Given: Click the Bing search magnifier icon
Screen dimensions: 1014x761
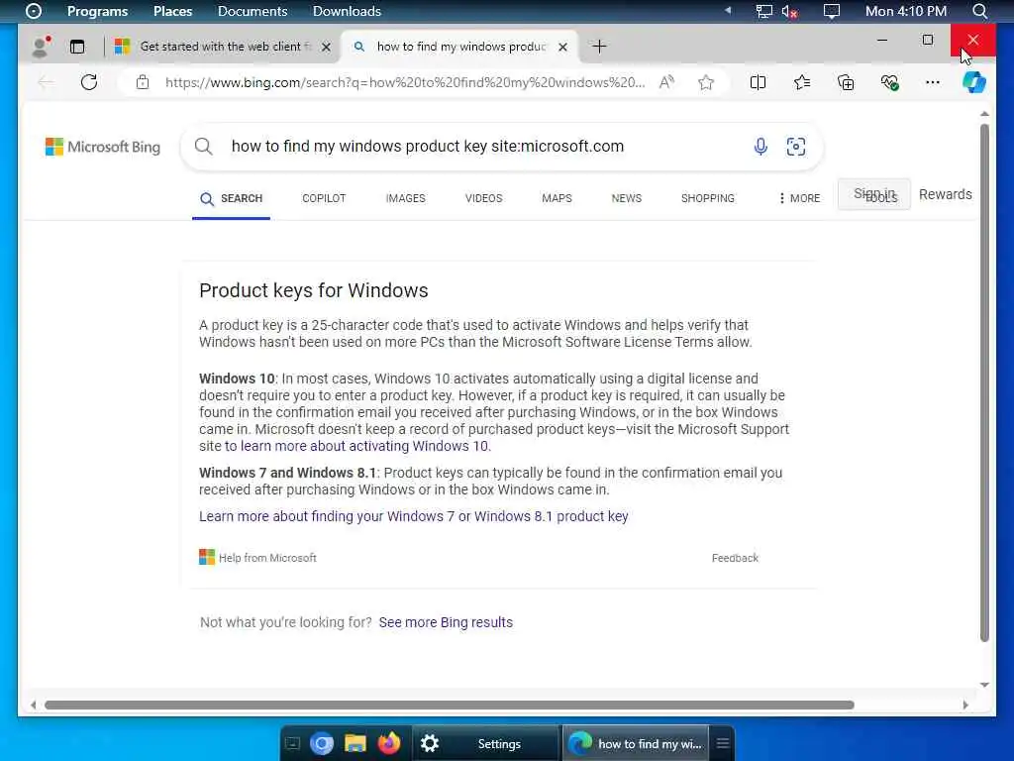Looking at the screenshot, I should [x=204, y=147].
